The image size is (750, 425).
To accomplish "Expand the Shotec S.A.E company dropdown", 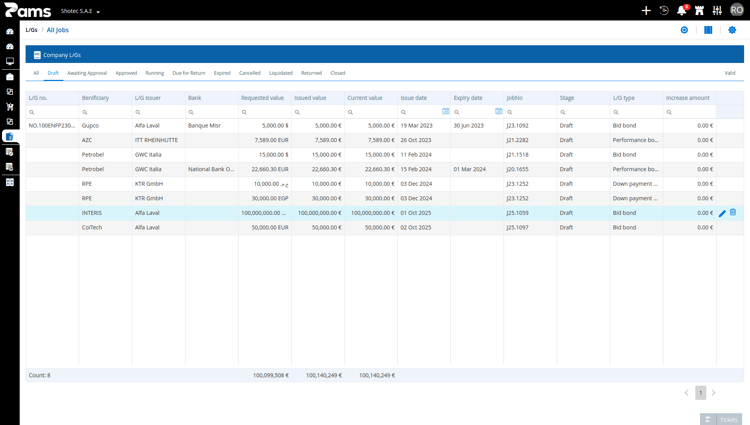I will pyautogui.click(x=80, y=11).
